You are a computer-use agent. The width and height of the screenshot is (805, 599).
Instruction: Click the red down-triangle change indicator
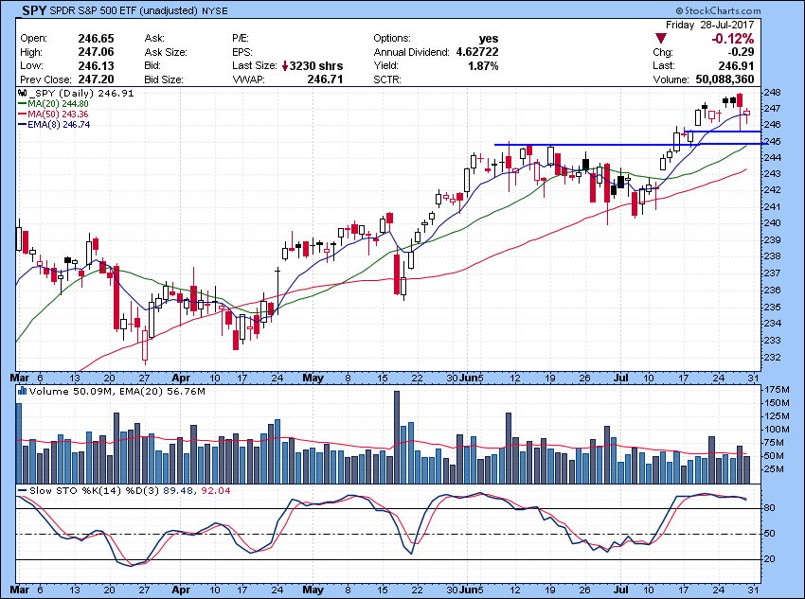pos(660,39)
